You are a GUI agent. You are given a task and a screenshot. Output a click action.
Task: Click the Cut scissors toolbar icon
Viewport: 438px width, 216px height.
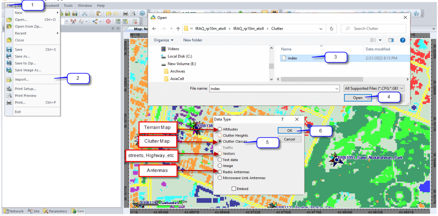[x=85, y=13]
